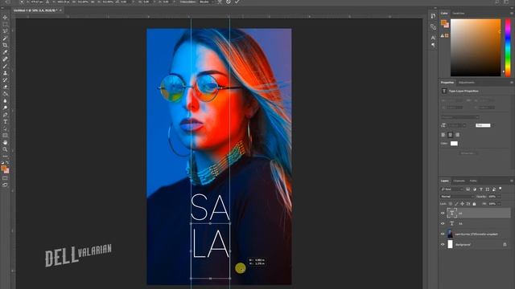Hide the SA text layer
Viewport: 515px width, 289px height.
pos(443,223)
